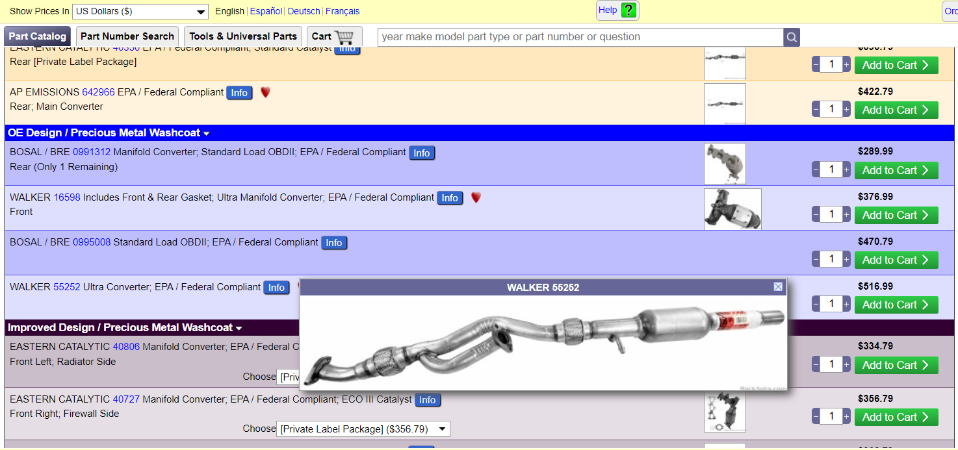This screenshot has width=958, height=450.
Task: Open the shopping Cart
Action: (333, 36)
